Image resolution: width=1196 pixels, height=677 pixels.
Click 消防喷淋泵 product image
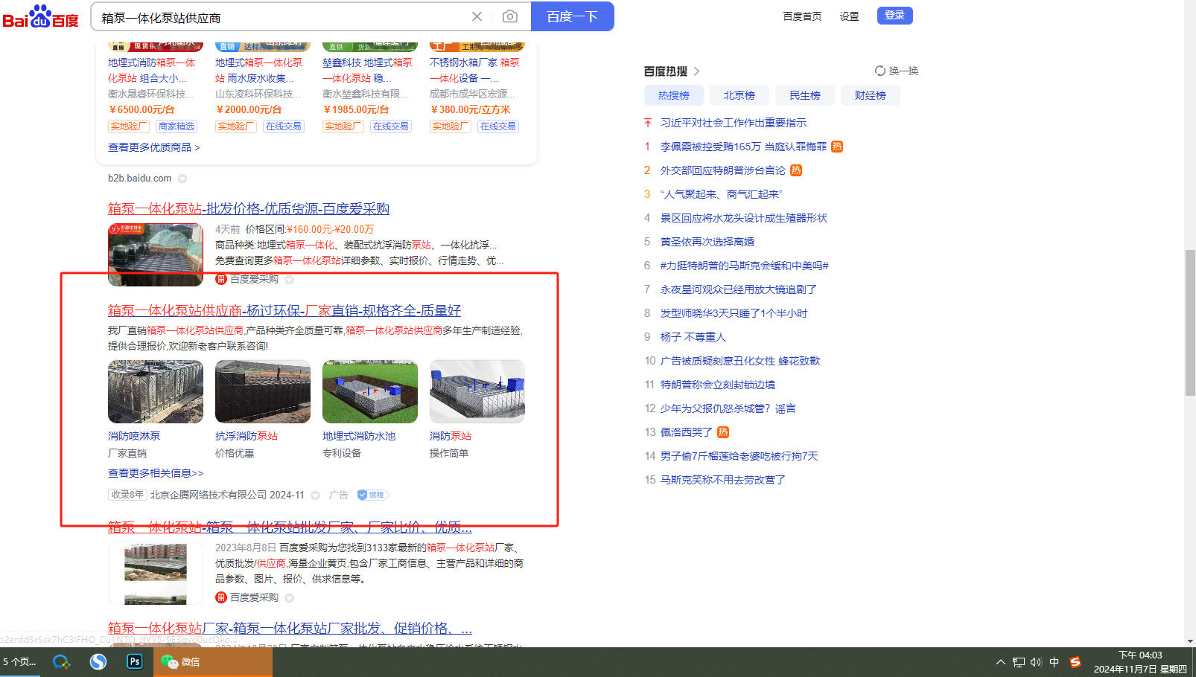pyautogui.click(x=156, y=391)
